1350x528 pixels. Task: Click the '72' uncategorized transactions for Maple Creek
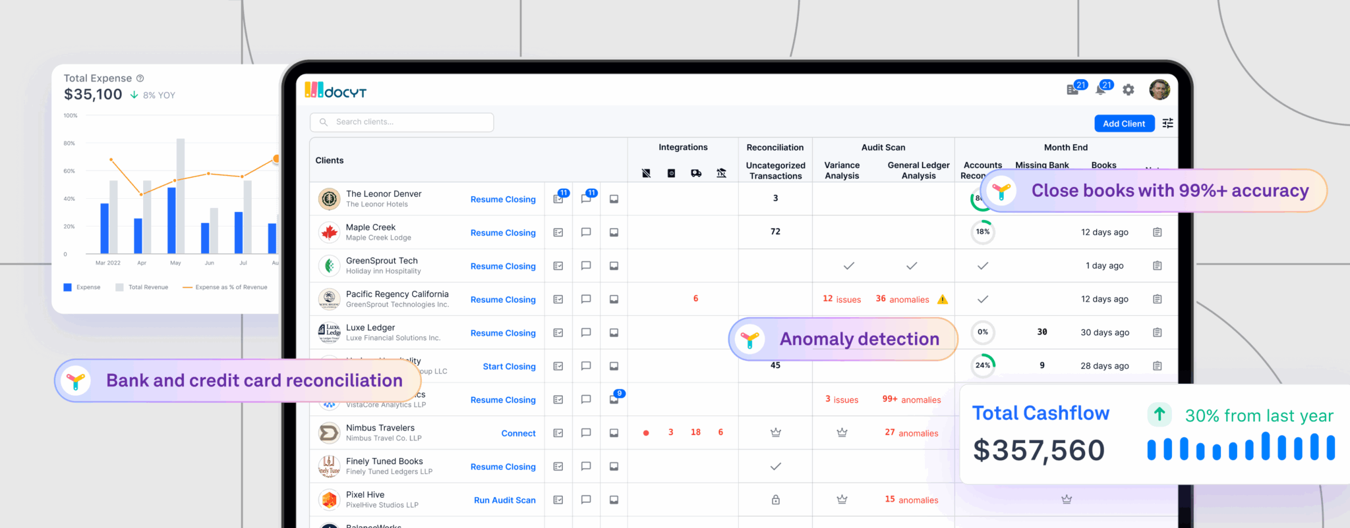(775, 232)
